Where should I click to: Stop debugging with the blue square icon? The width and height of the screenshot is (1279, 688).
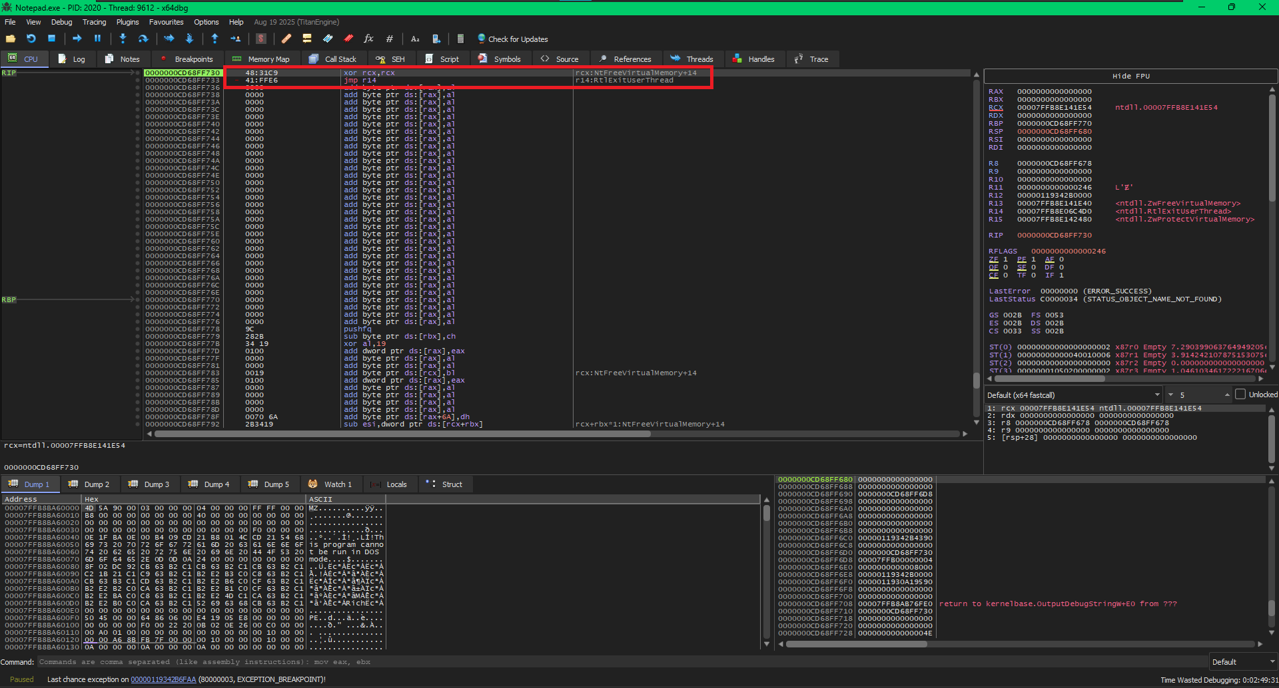[x=51, y=39]
